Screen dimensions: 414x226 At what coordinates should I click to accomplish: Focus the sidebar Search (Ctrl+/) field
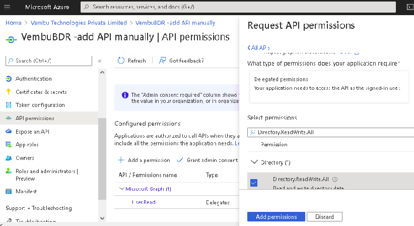48,61
